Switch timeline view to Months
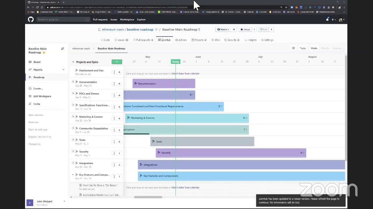The image size is (373, 209). (325, 48)
